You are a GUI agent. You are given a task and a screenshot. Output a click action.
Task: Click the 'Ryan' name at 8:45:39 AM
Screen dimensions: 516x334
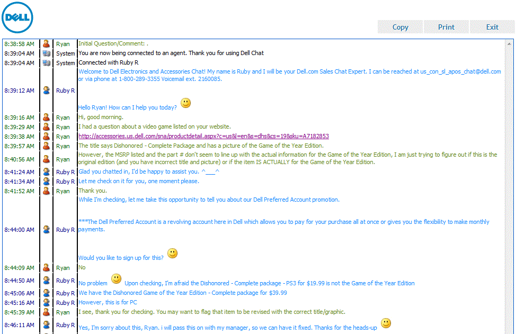coord(63,312)
